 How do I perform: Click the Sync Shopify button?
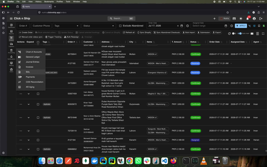tap(144, 32)
